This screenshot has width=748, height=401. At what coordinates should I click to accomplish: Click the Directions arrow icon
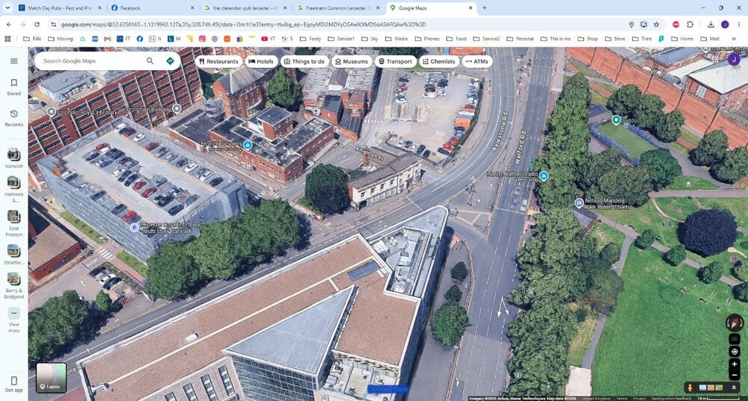click(x=170, y=61)
